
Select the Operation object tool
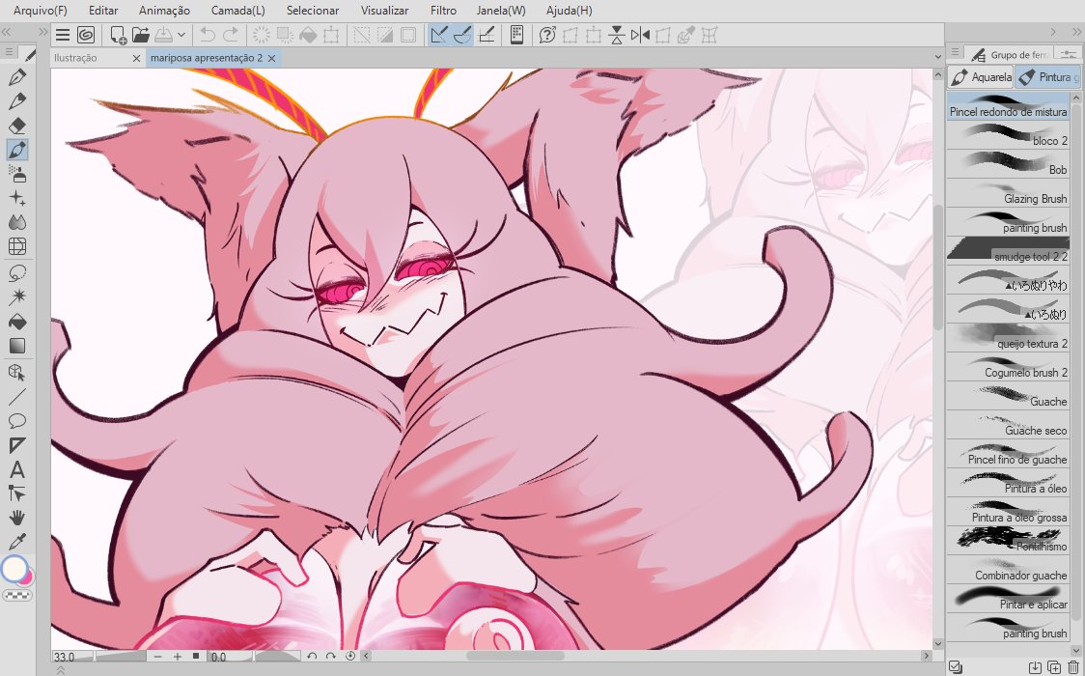click(17, 373)
